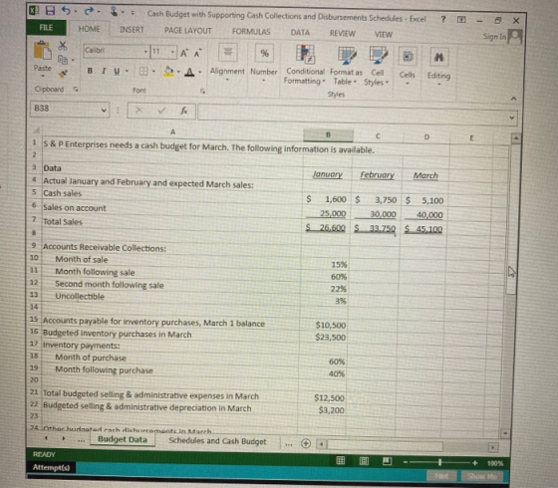Open the Borders dropdown arrow

153,72
